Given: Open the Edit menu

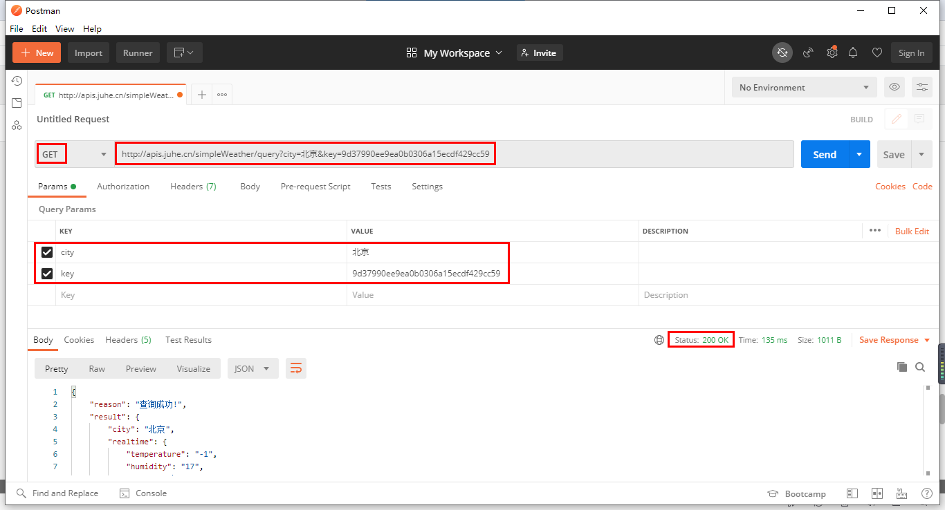Looking at the screenshot, I should (x=39, y=28).
